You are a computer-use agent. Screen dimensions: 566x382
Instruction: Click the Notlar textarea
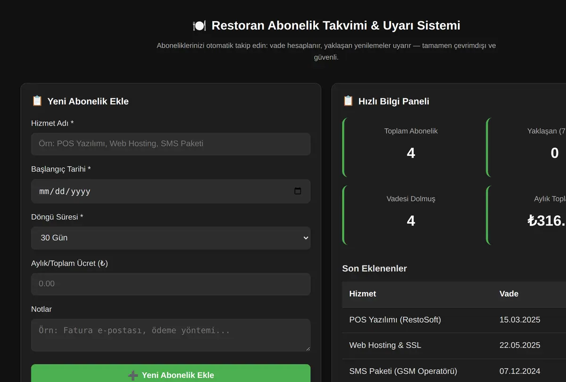click(171, 335)
